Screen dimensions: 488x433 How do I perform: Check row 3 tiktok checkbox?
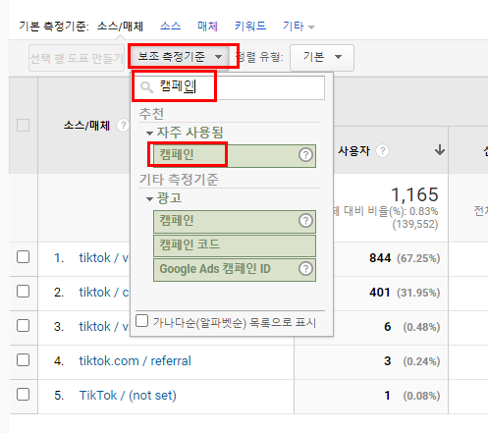pos(23,326)
